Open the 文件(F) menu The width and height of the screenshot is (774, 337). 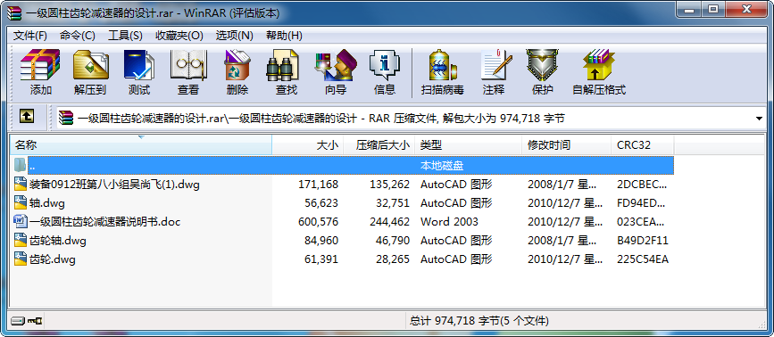click(x=29, y=36)
